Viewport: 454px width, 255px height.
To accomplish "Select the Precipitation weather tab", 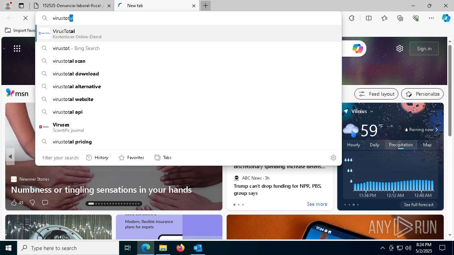I will pos(401,144).
